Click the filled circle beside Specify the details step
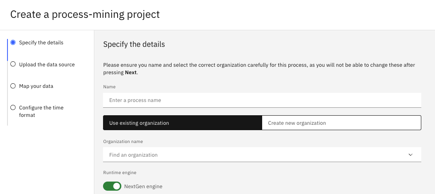The image size is (435, 194). [x=13, y=43]
